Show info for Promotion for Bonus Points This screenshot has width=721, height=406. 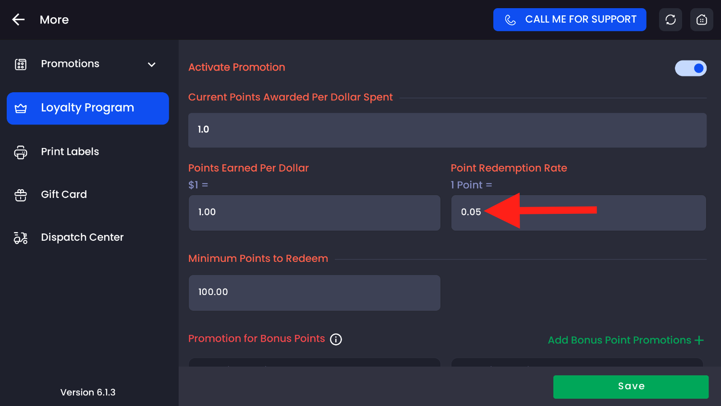[x=336, y=340]
